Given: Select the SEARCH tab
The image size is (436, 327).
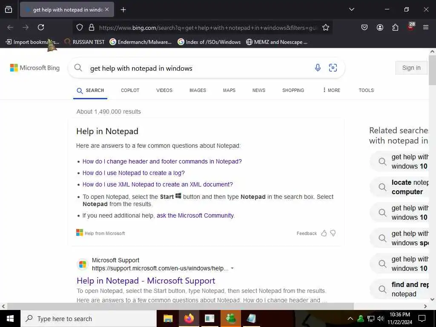Looking at the screenshot, I should (90, 90).
